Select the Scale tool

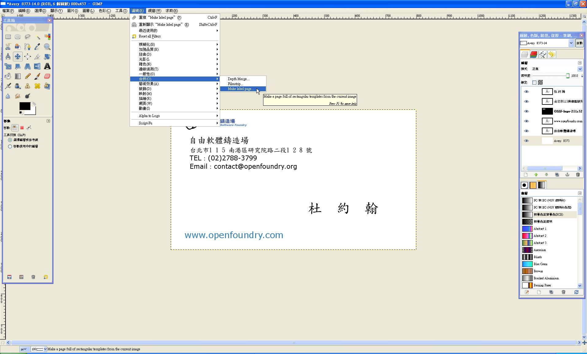tap(8, 66)
